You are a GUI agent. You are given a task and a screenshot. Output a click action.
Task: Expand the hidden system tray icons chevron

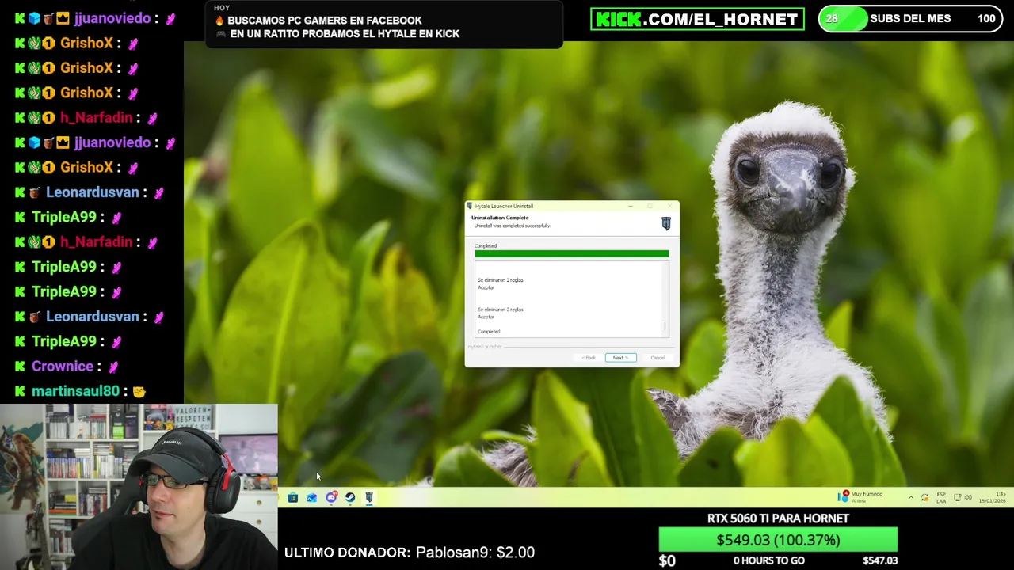910,498
